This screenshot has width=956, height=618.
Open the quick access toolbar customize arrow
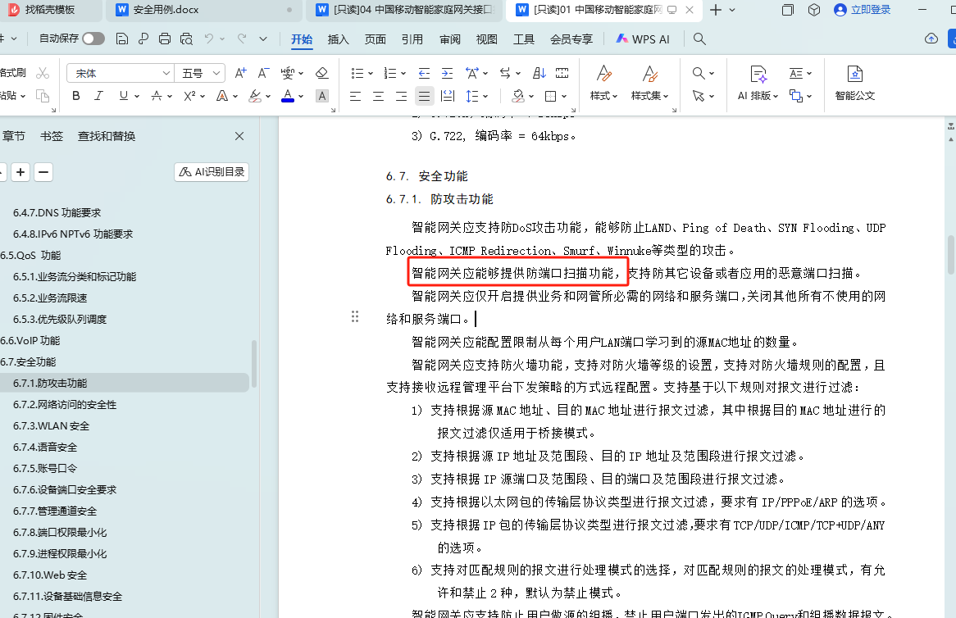click(x=263, y=39)
